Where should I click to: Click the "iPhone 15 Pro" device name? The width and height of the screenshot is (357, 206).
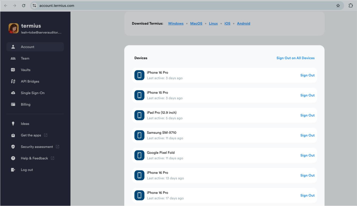point(157,93)
